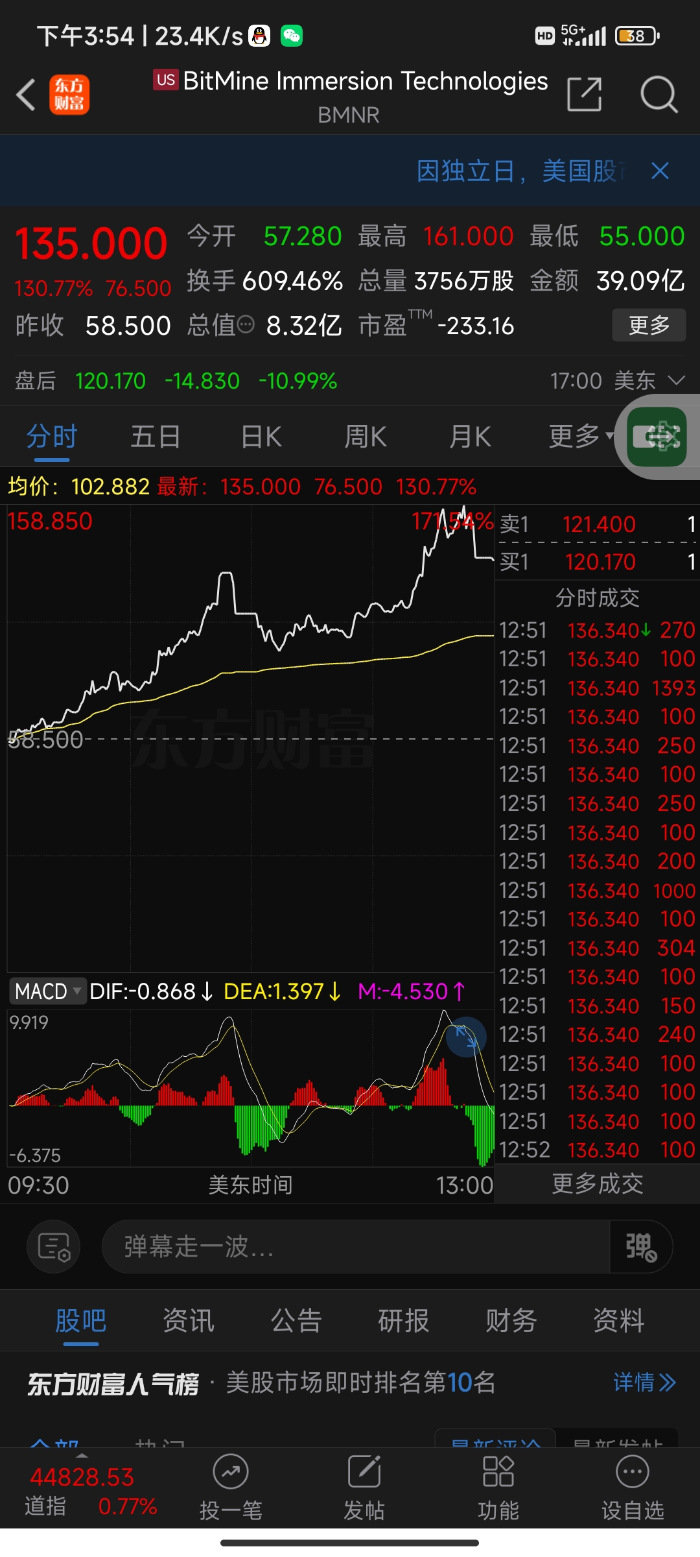Tap the 东方财富人气榜 ranking banner
Screen dimensions: 700x1557
(350, 1382)
